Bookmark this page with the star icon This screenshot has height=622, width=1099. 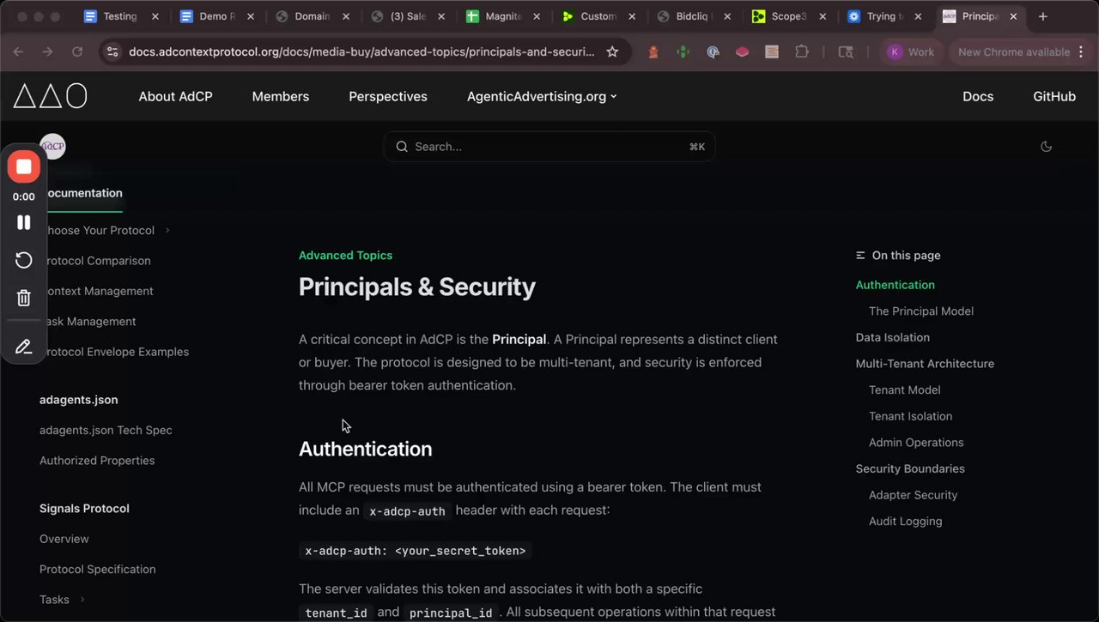point(612,51)
